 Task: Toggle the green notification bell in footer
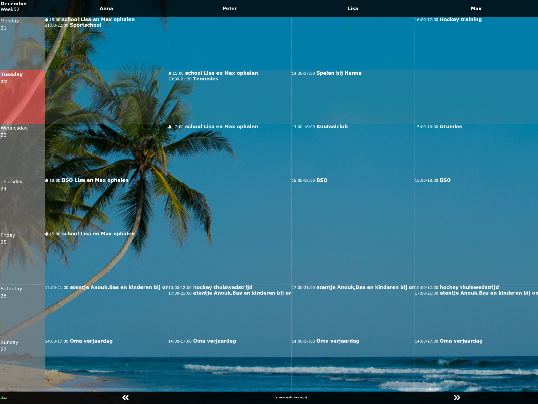pyautogui.click(x=2, y=398)
